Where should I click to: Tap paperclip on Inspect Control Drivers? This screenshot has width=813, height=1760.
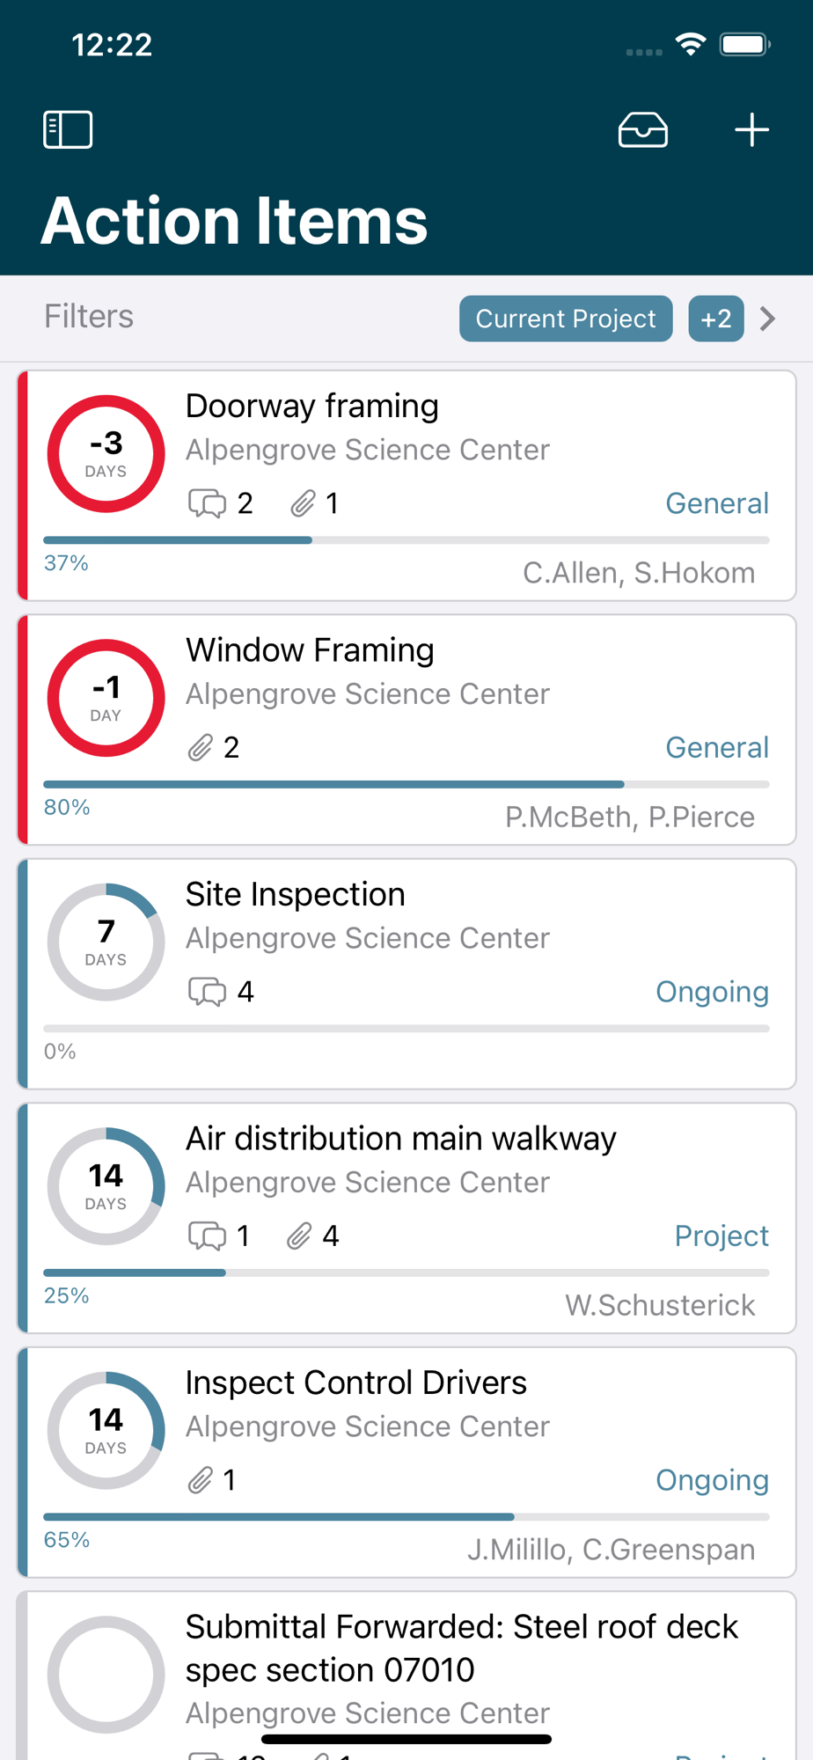(201, 1480)
